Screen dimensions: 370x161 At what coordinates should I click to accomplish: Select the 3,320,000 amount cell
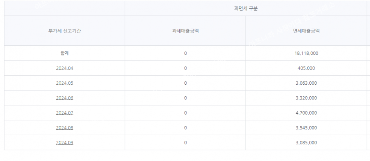pos(306,98)
